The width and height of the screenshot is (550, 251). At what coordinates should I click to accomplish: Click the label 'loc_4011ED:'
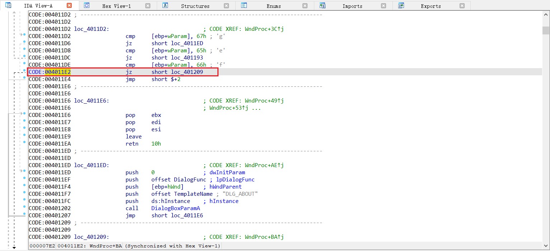click(x=91, y=165)
